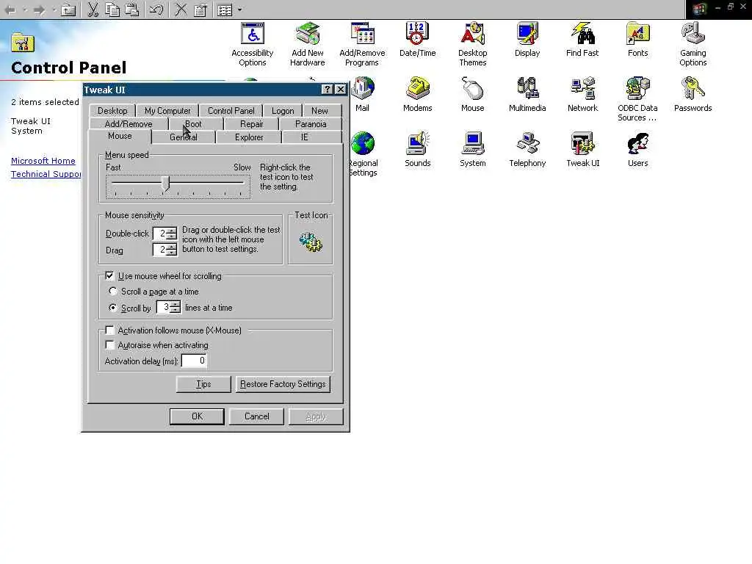Switch to the Logon tab
This screenshot has height=564, width=752.
point(283,111)
